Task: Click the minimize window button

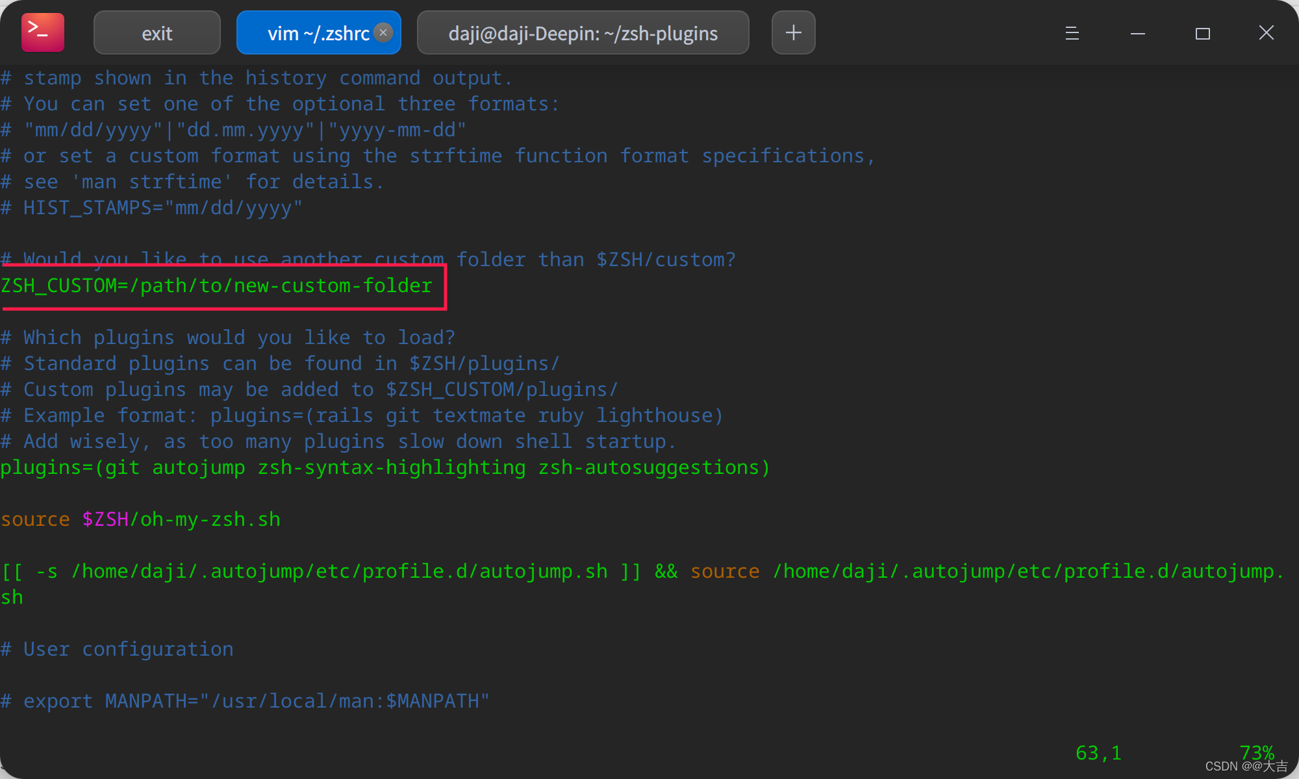Action: (1137, 33)
